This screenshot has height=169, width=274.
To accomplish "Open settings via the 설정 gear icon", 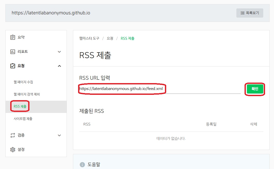I will tap(13, 150).
